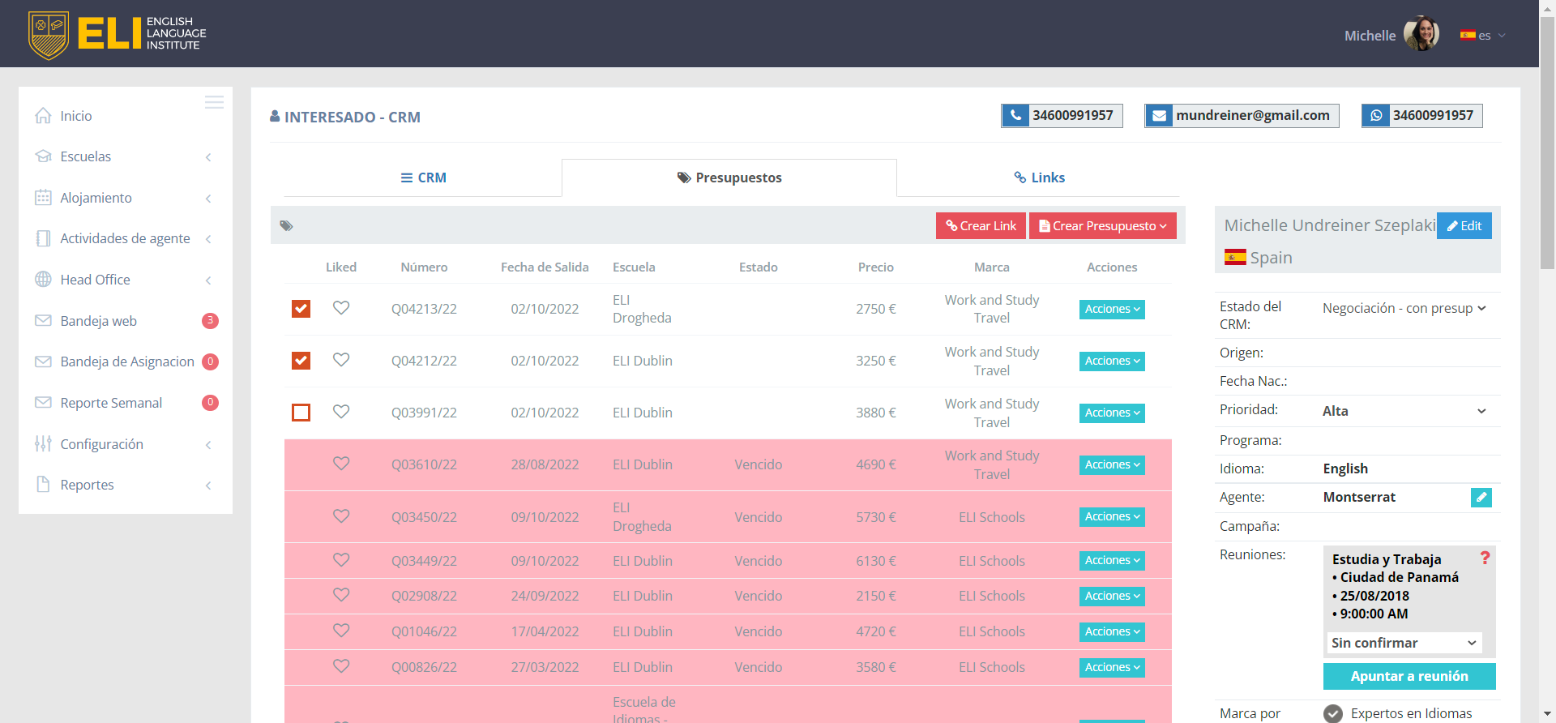Click the email envelope icon button
This screenshot has width=1556, height=723.
pyautogui.click(x=1159, y=116)
